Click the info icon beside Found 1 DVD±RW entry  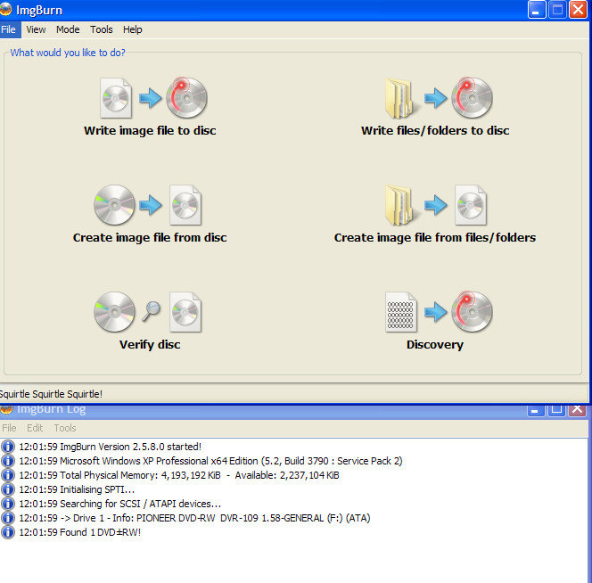(x=8, y=532)
